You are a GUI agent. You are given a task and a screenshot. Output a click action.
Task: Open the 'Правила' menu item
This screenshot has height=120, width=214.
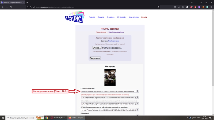(101, 17)
